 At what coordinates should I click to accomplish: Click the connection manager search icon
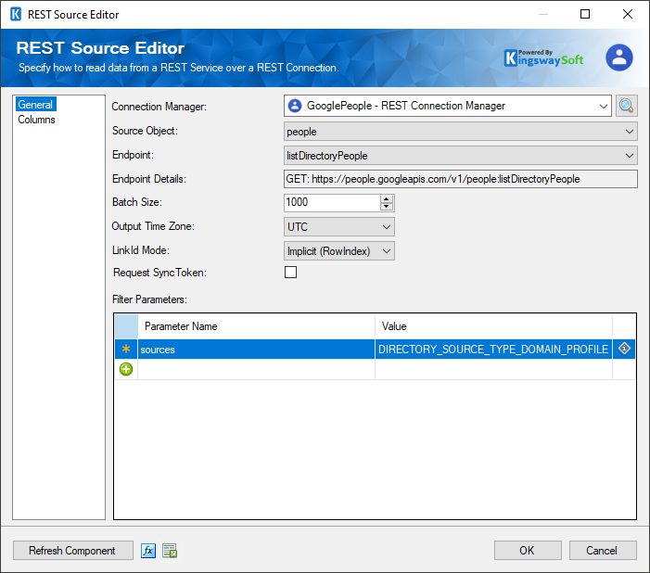coord(626,106)
